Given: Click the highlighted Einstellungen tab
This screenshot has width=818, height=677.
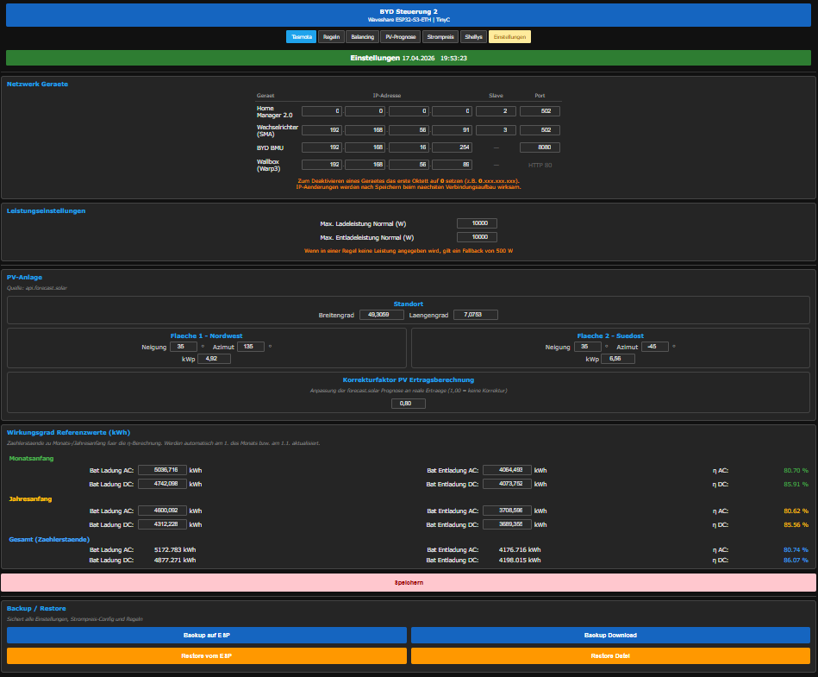Looking at the screenshot, I should click(509, 37).
